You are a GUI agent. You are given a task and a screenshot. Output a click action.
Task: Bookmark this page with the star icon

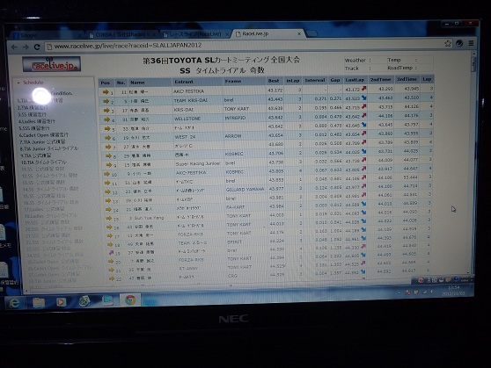[448, 43]
